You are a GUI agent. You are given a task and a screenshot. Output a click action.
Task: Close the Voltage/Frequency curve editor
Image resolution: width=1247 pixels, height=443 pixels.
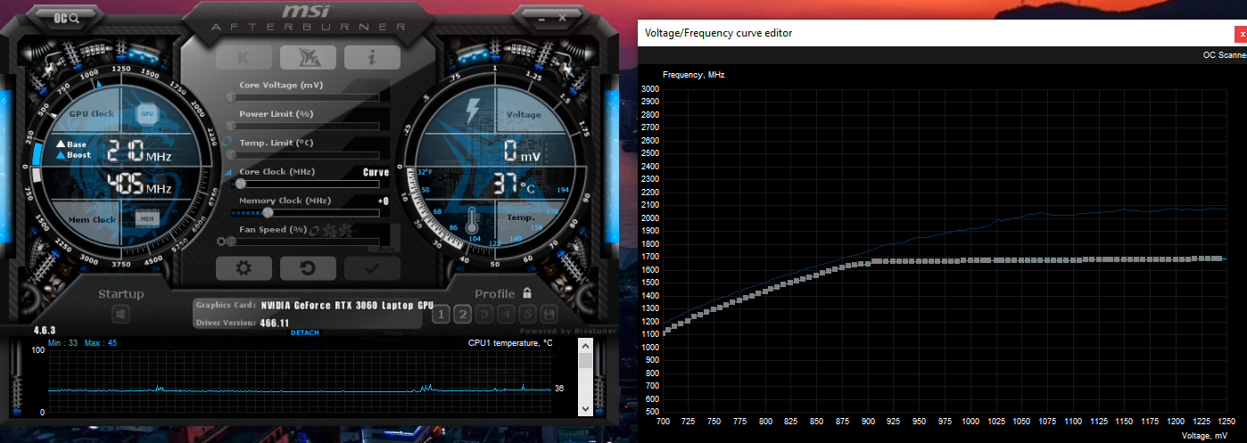coord(1243,33)
